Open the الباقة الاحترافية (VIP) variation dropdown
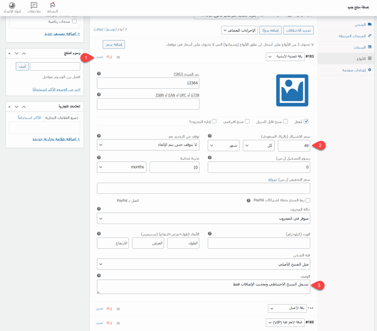 click(x=285, y=323)
